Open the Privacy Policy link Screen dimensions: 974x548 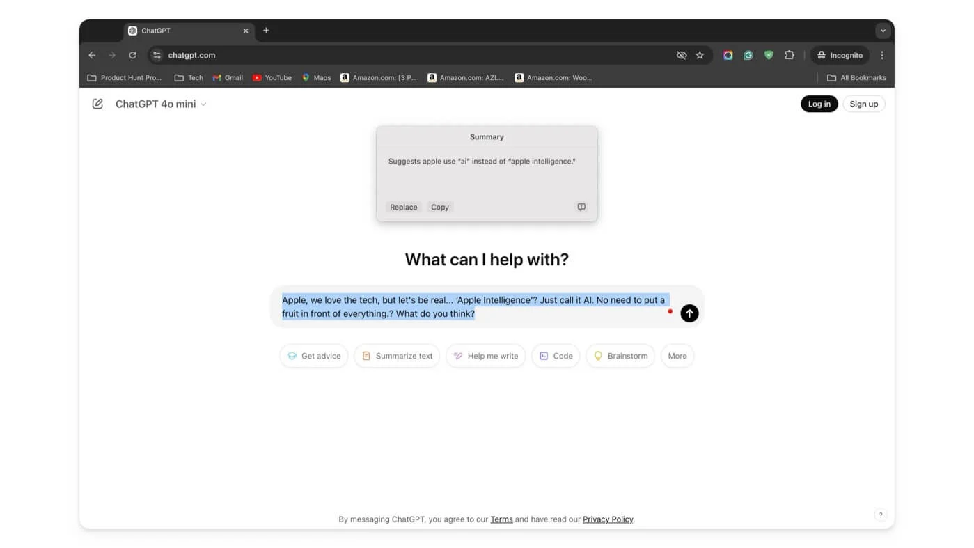click(608, 519)
